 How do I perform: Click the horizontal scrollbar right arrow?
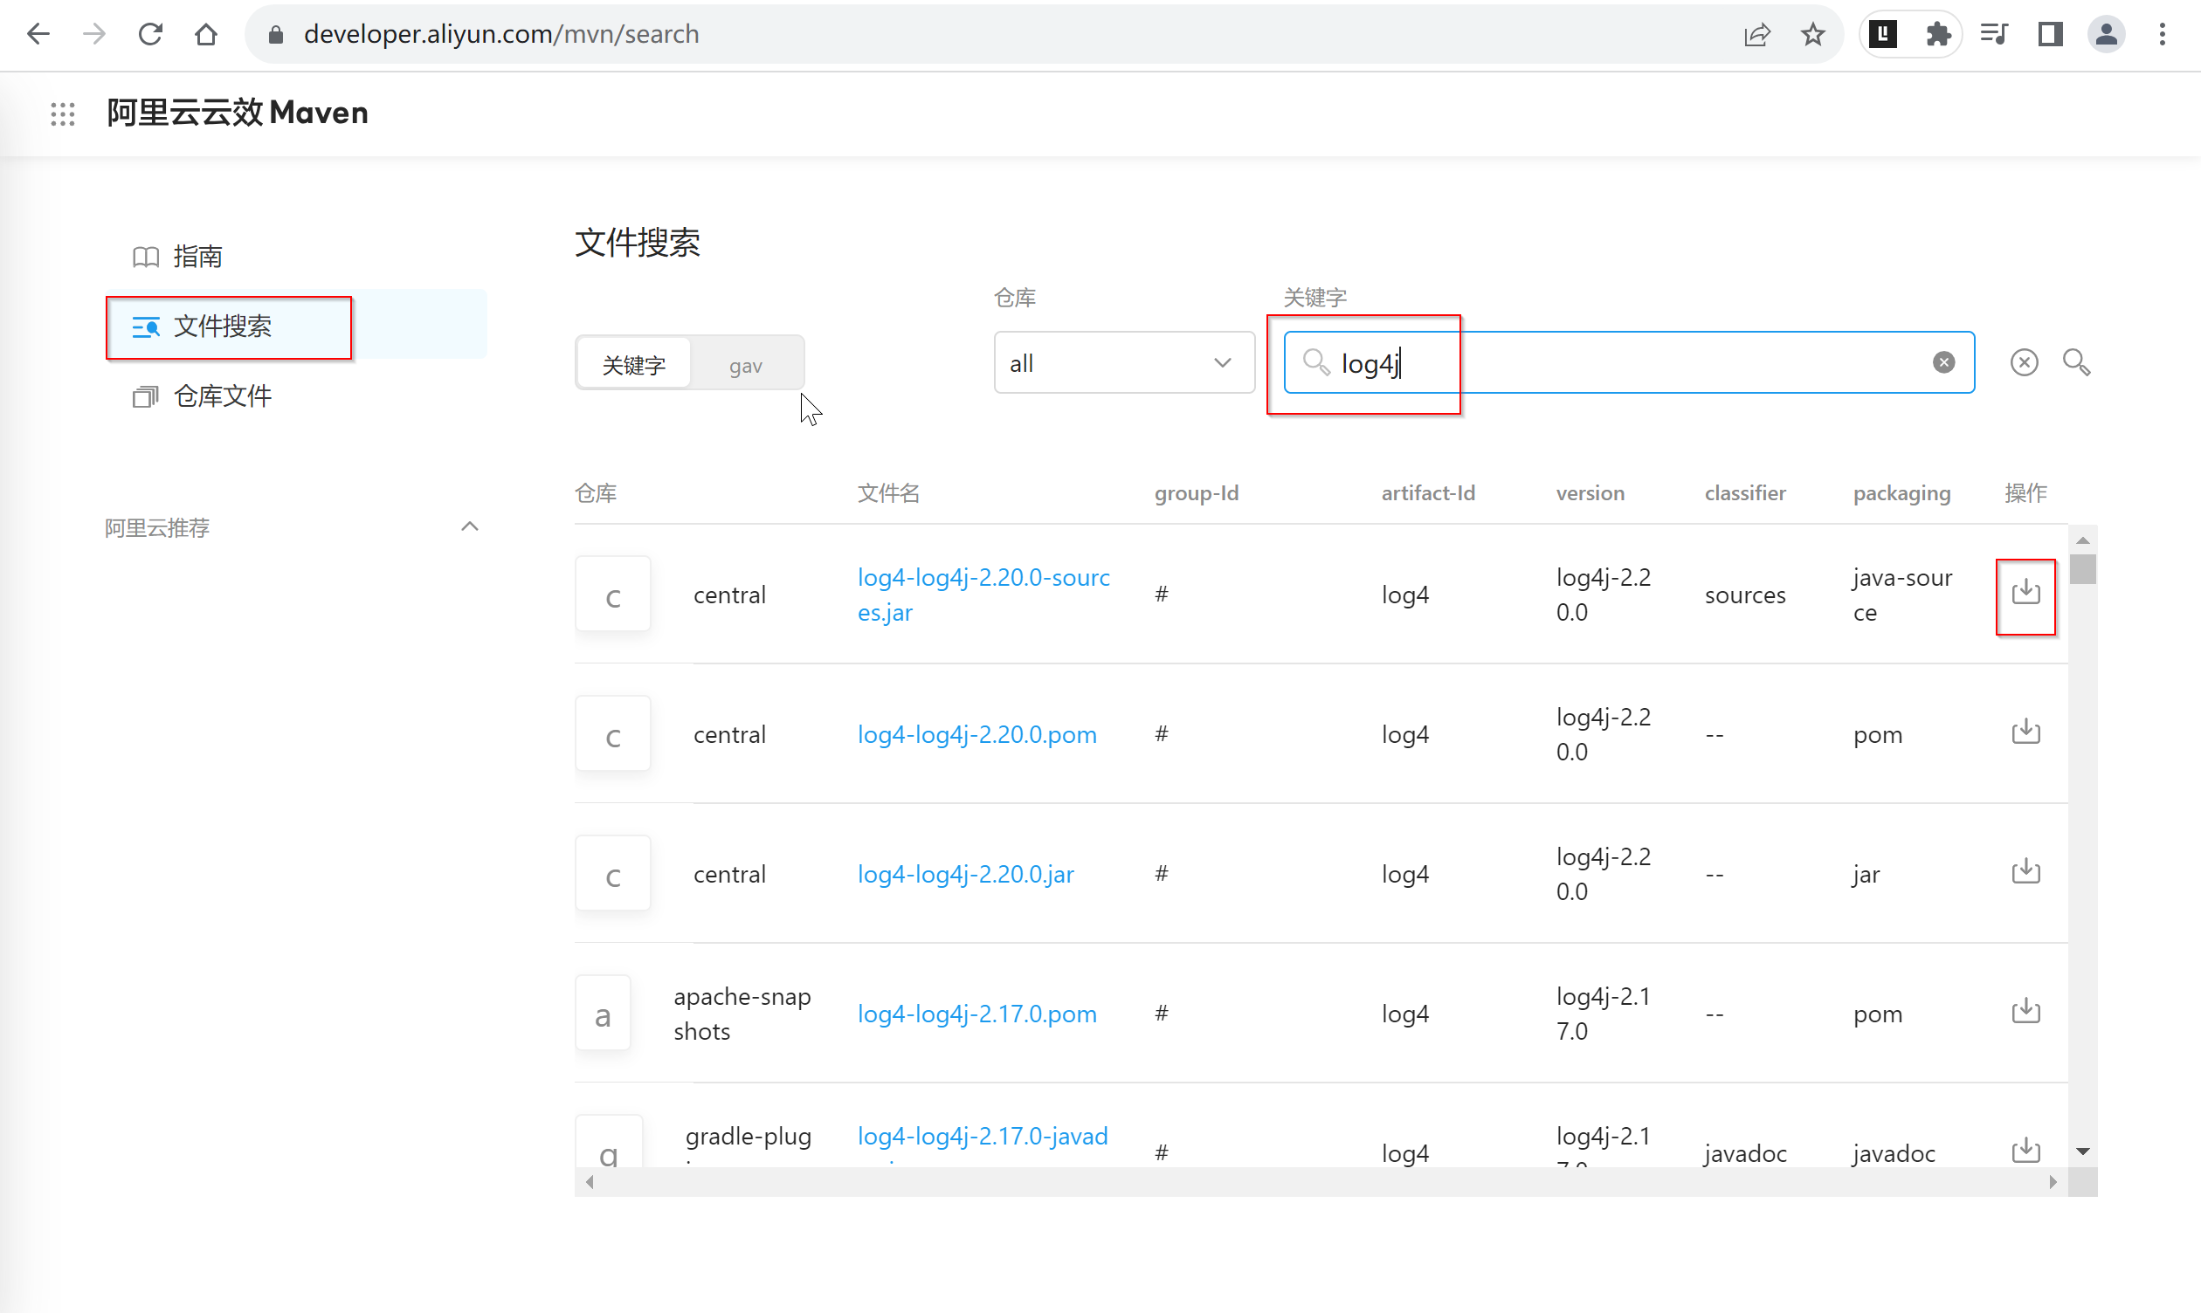[x=2053, y=1182]
